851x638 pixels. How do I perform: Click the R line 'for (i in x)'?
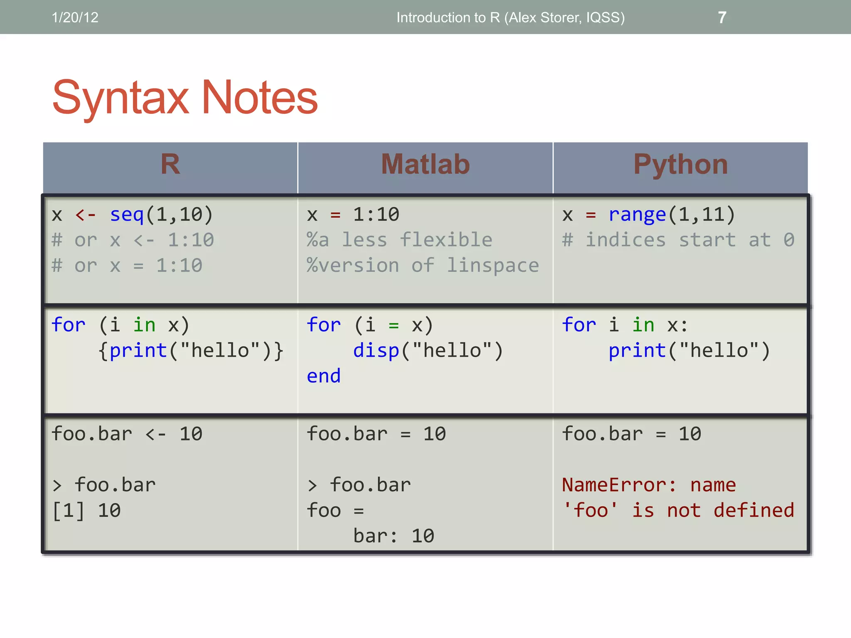[x=121, y=325]
